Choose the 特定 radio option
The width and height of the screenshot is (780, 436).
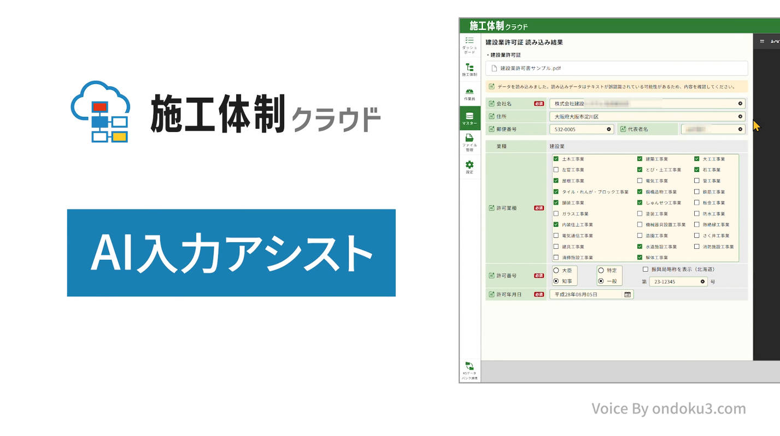click(601, 270)
